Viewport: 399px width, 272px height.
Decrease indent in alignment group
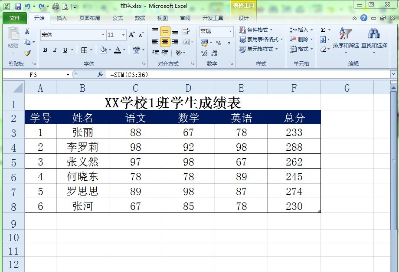point(155,53)
